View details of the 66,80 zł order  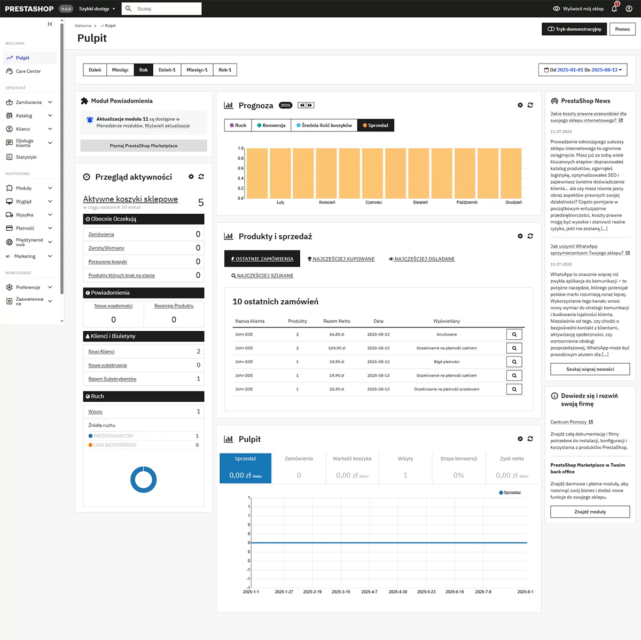click(514, 334)
